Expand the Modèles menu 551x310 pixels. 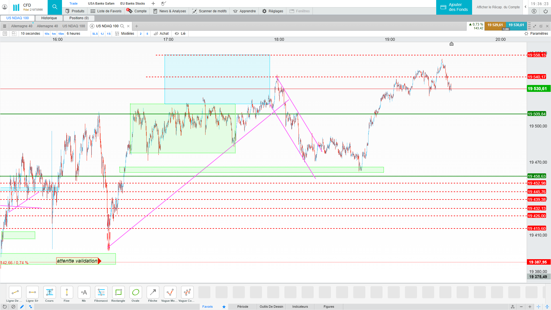125,34
